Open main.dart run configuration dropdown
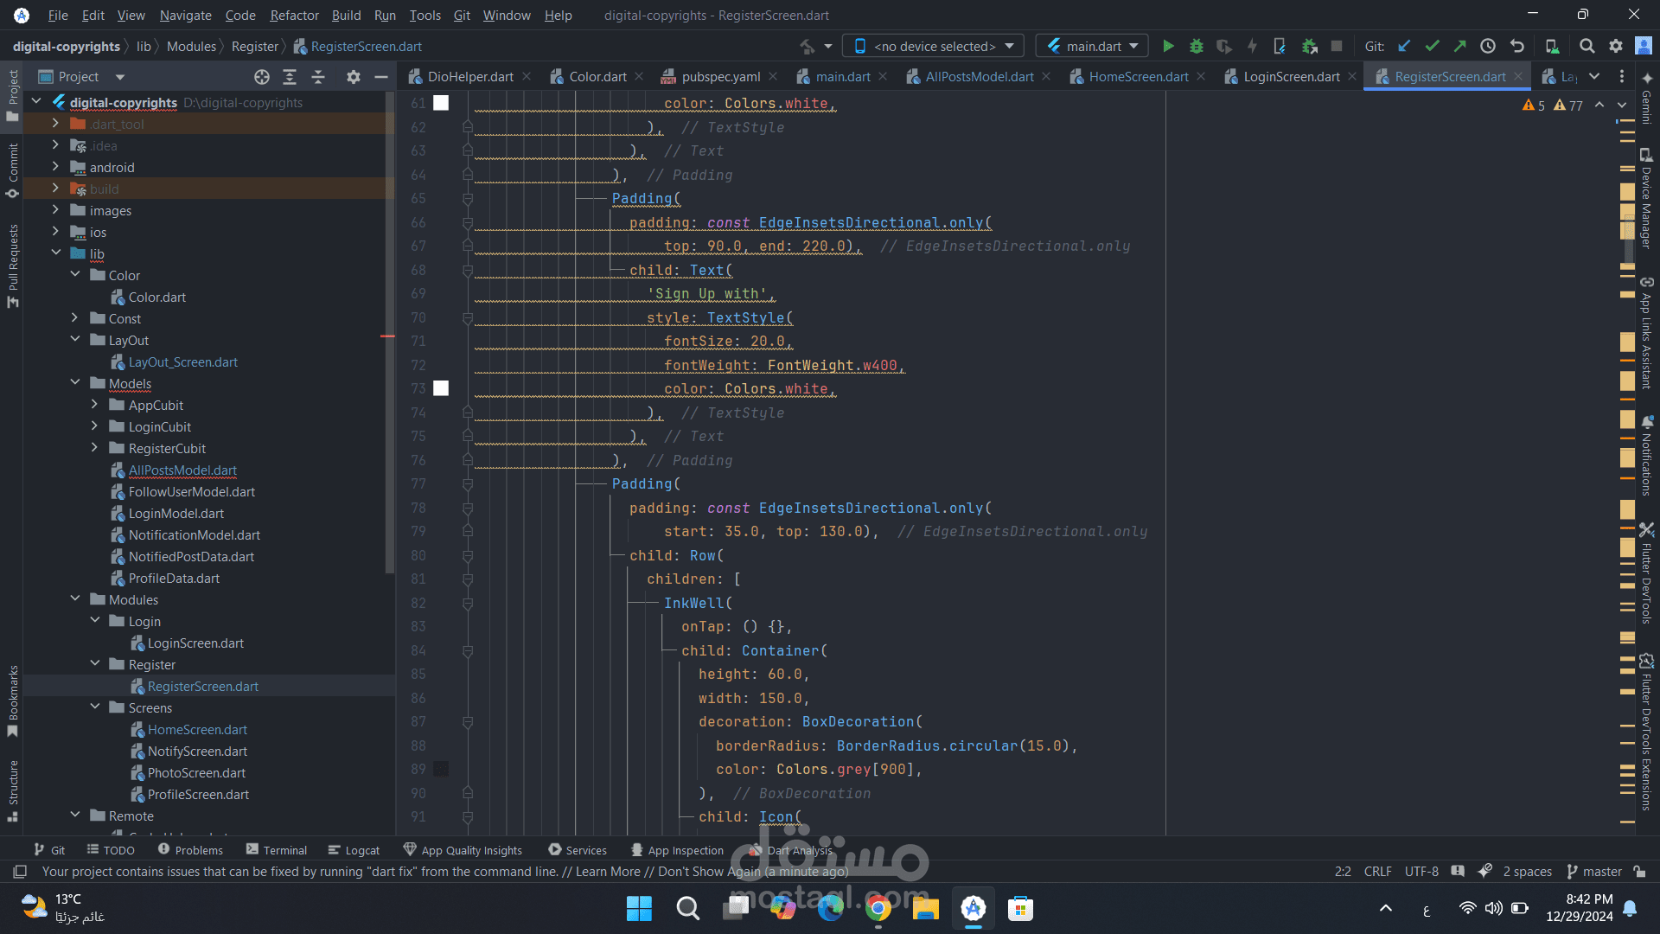Screen dimensions: 1660x934 [1093, 47]
